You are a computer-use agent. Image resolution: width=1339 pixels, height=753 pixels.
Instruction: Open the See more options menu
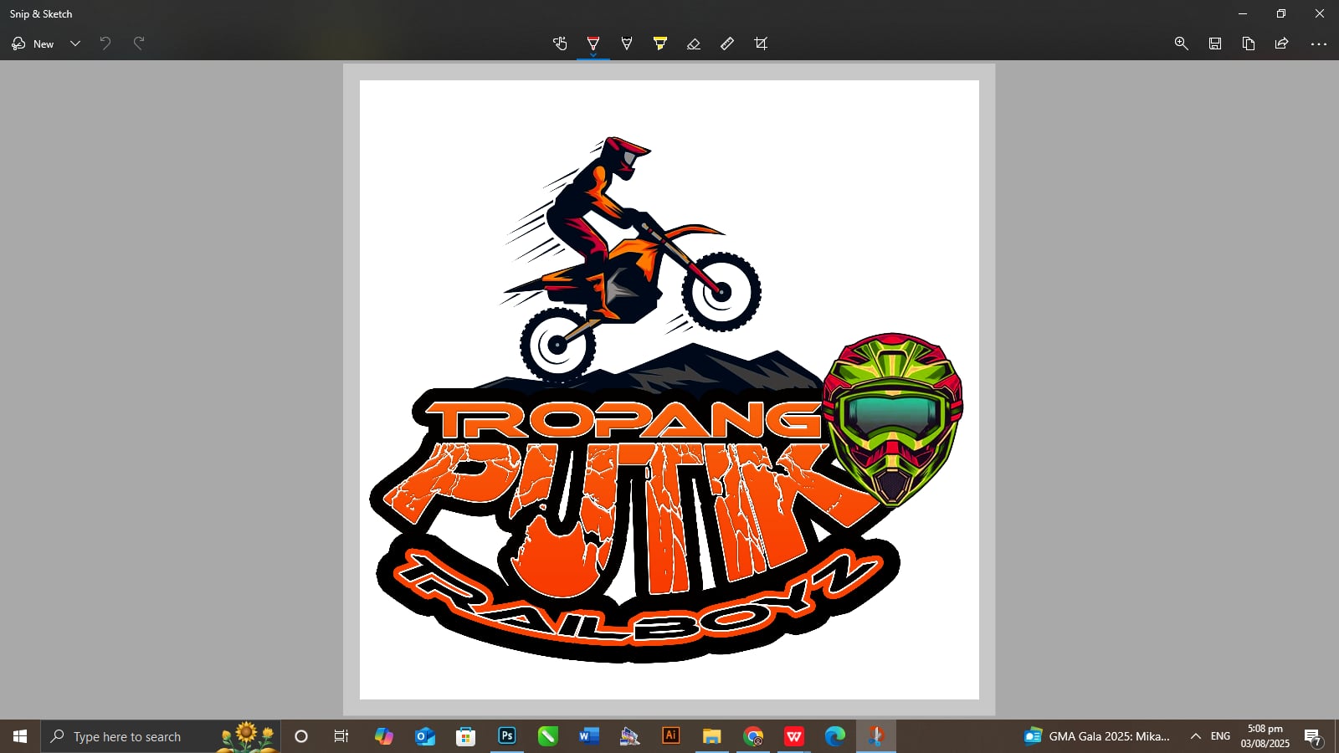pos(1318,44)
